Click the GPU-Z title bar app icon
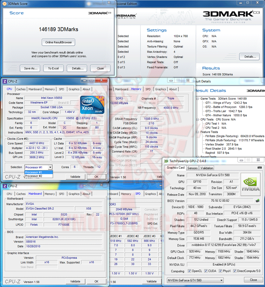Viewport: 265px width, 287px height. [x=166, y=161]
